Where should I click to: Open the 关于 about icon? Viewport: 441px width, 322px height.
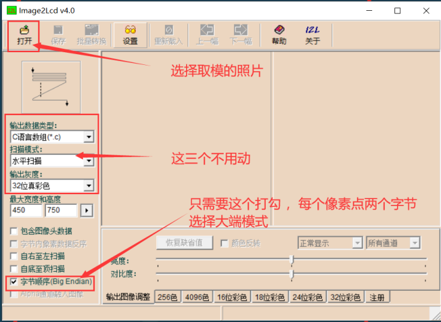312,35
